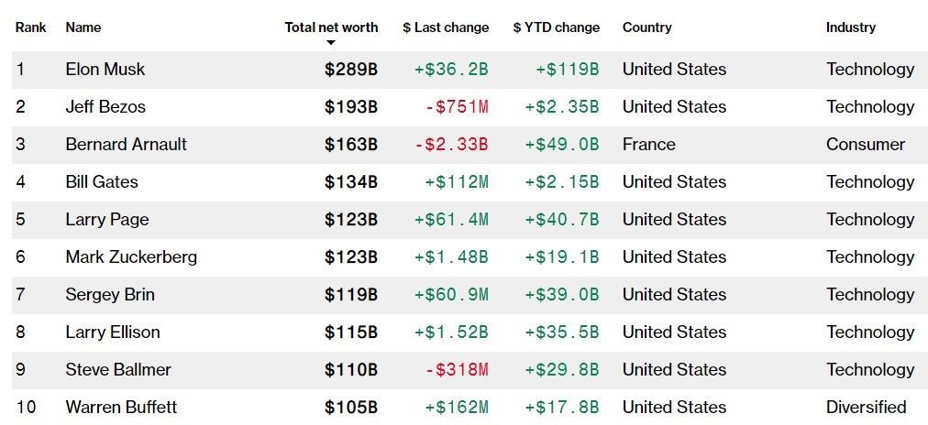Click the Industry column header

pos(850,27)
